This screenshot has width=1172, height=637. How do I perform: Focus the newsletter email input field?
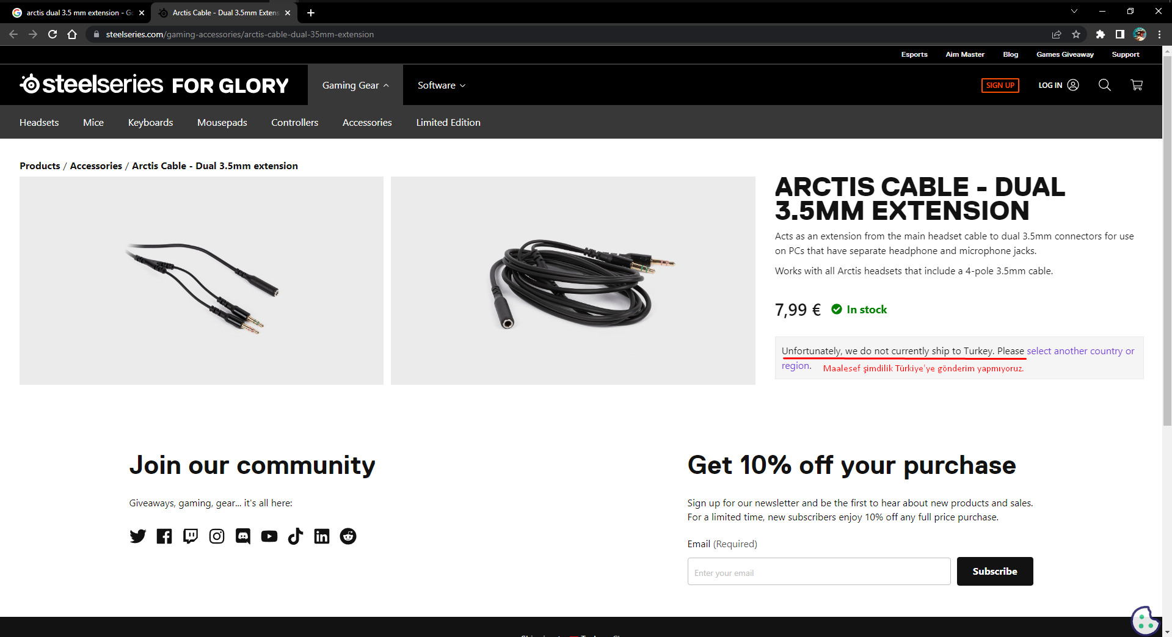point(818,572)
